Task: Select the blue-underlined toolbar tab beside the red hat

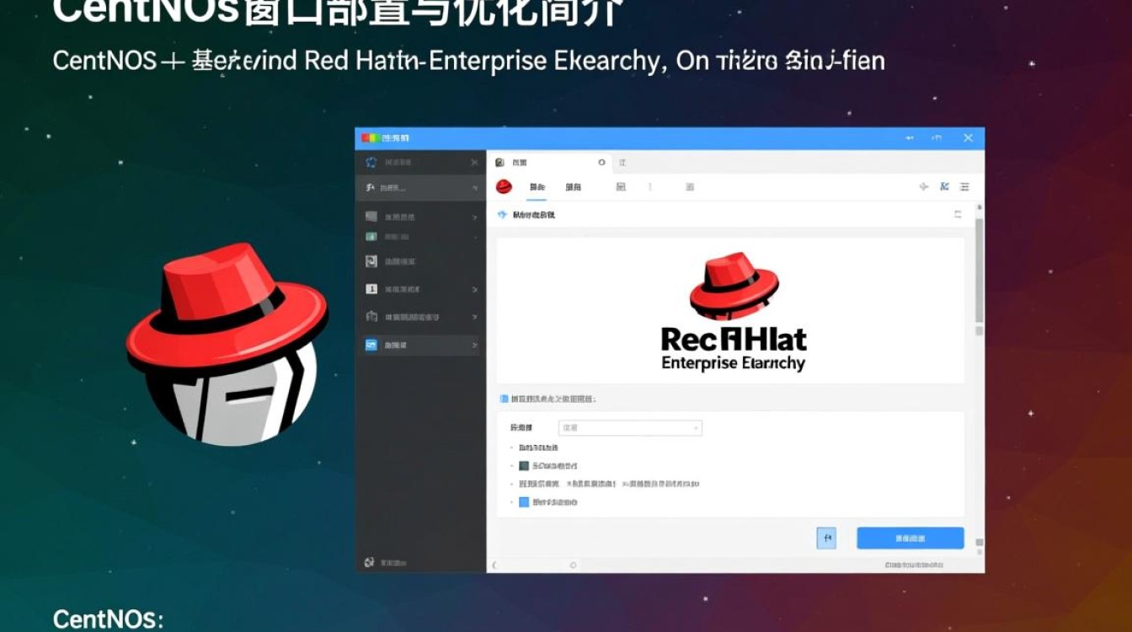Action: (x=537, y=187)
